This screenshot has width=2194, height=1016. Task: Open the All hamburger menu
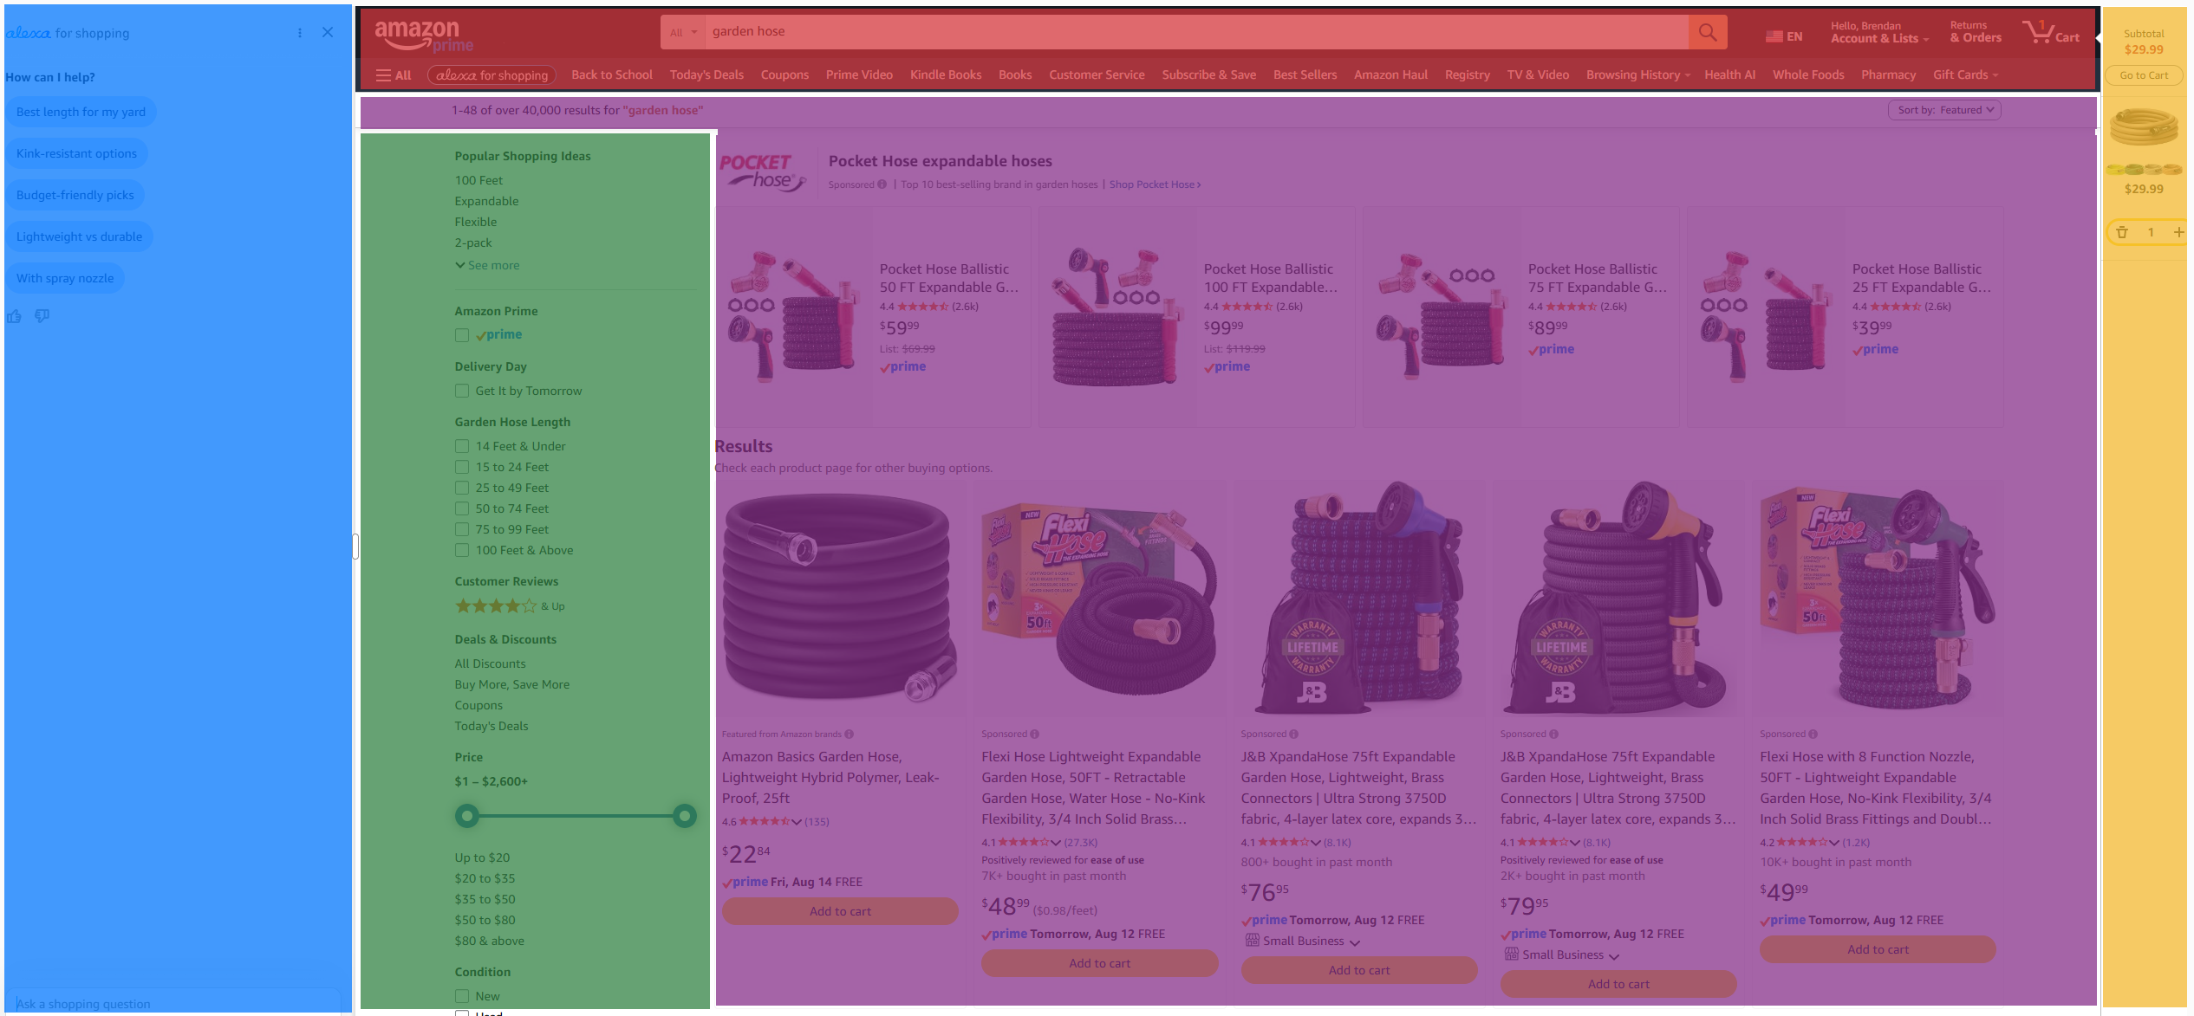394,75
